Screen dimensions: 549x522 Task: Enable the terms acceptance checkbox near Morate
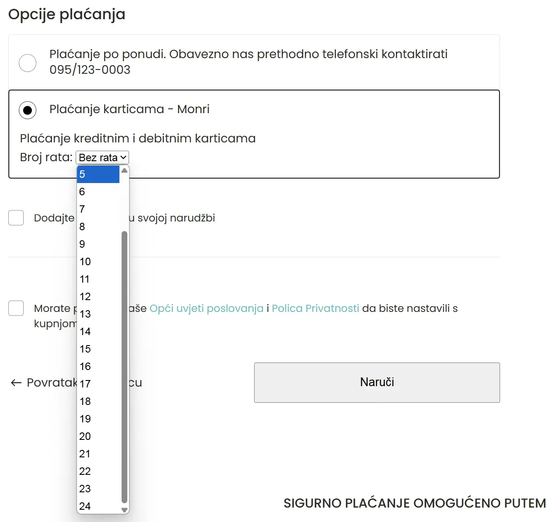pyautogui.click(x=16, y=308)
